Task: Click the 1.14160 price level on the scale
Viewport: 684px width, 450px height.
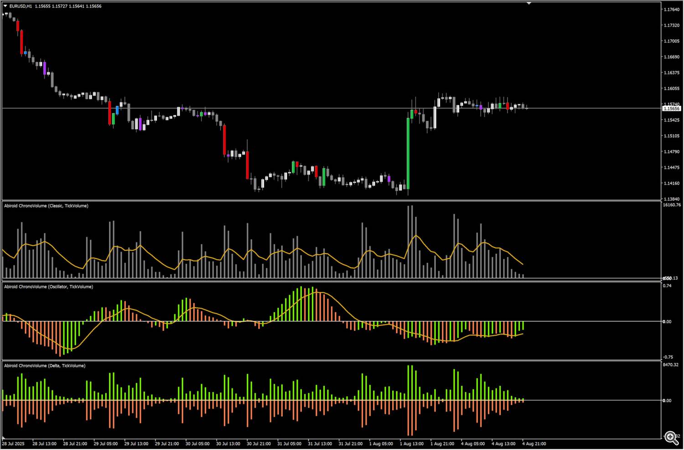Action: tap(671, 183)
